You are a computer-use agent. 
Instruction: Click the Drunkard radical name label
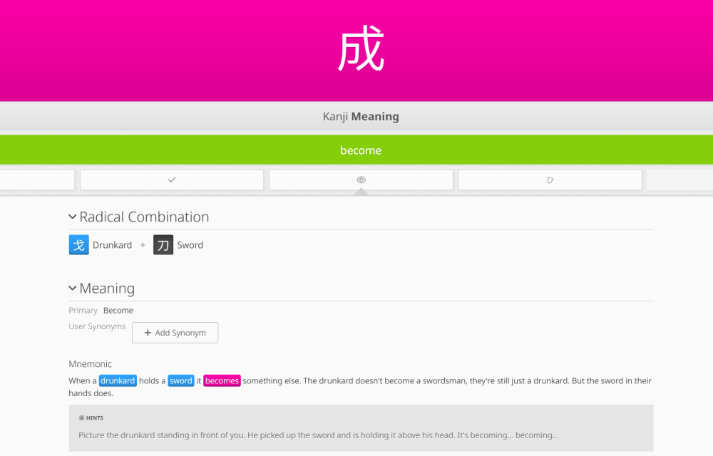tap(112, 245)
